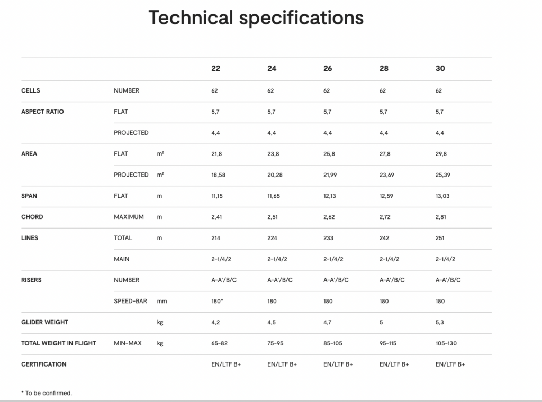542x402 pixels.
Task: Click the SPAN row label
Action: pos(29,196)
